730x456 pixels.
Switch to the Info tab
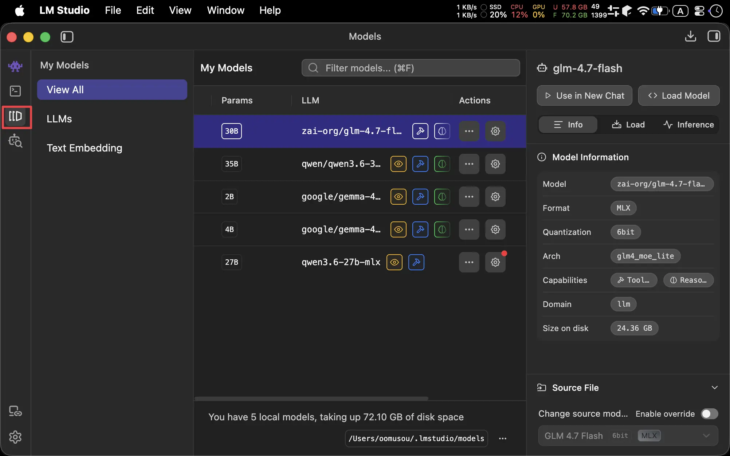(568, 125)
